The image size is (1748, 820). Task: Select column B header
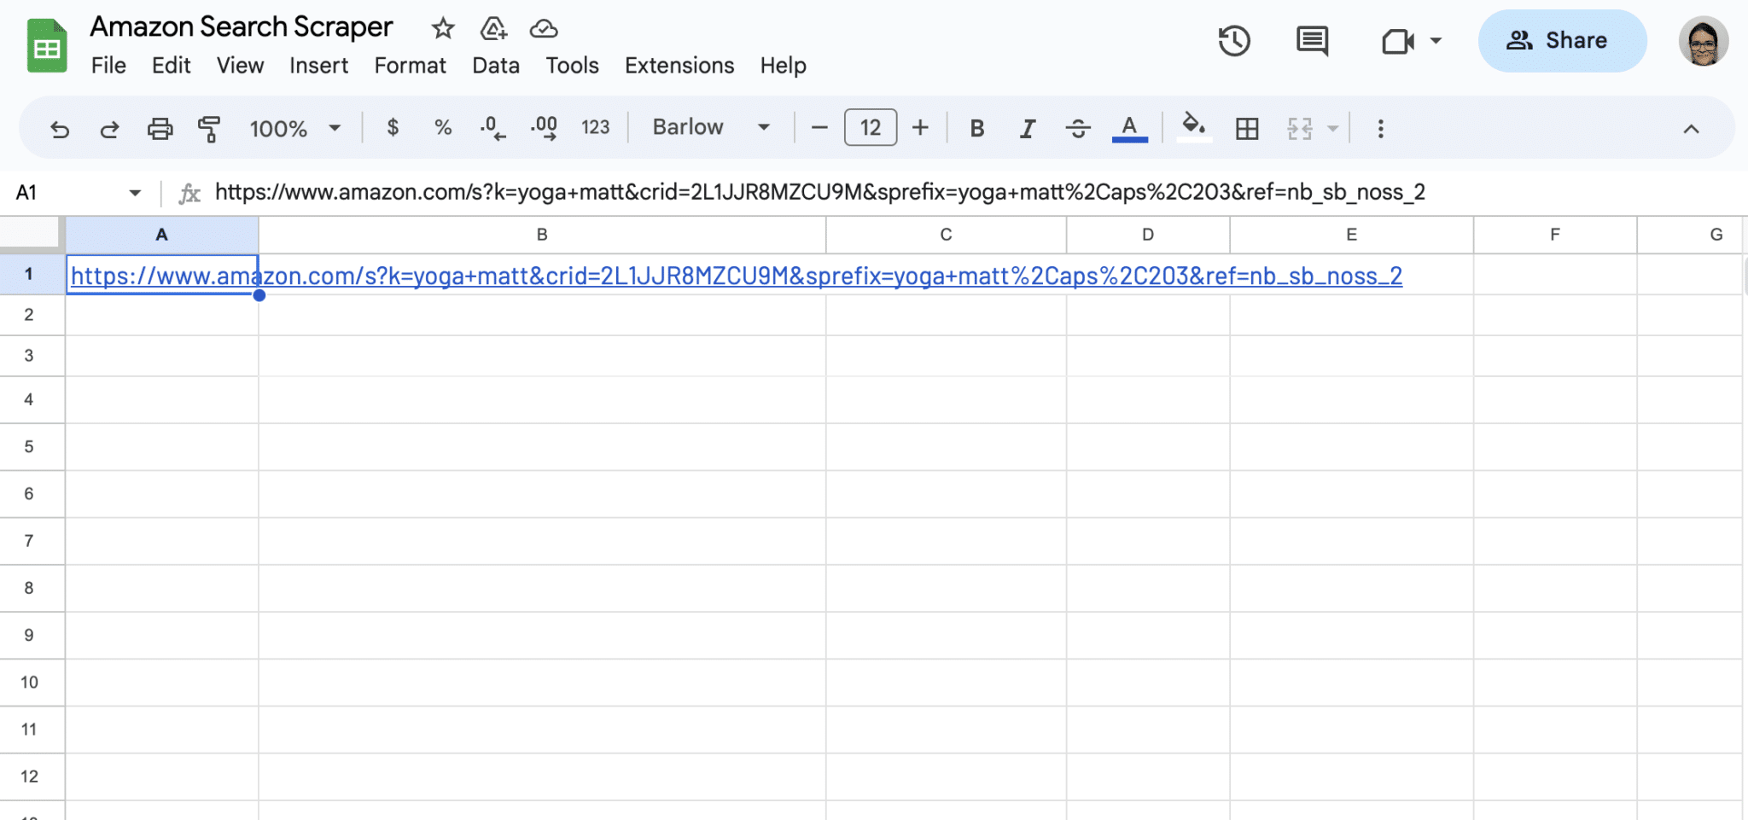coord(541,234)
